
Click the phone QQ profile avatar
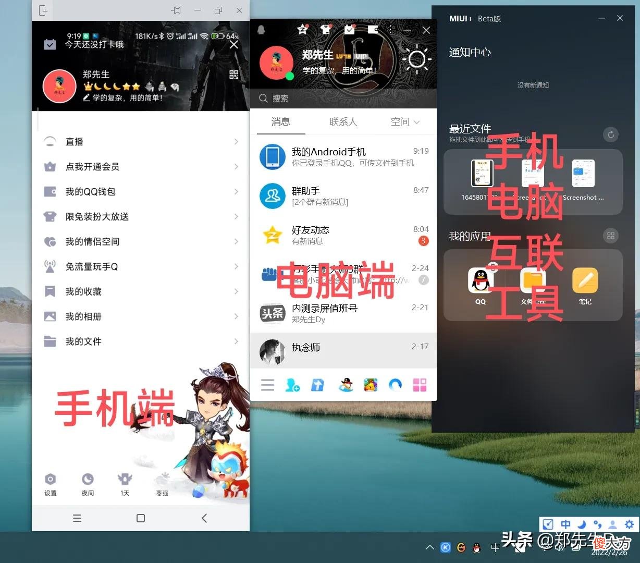(59, 86)
